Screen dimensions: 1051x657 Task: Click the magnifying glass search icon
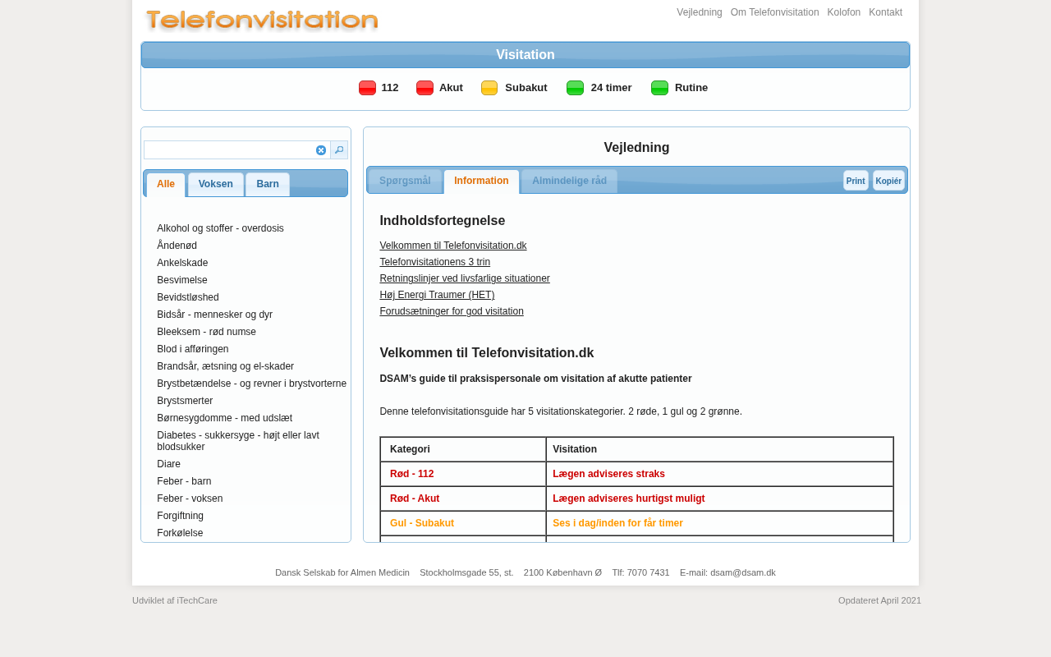[339, 150]
